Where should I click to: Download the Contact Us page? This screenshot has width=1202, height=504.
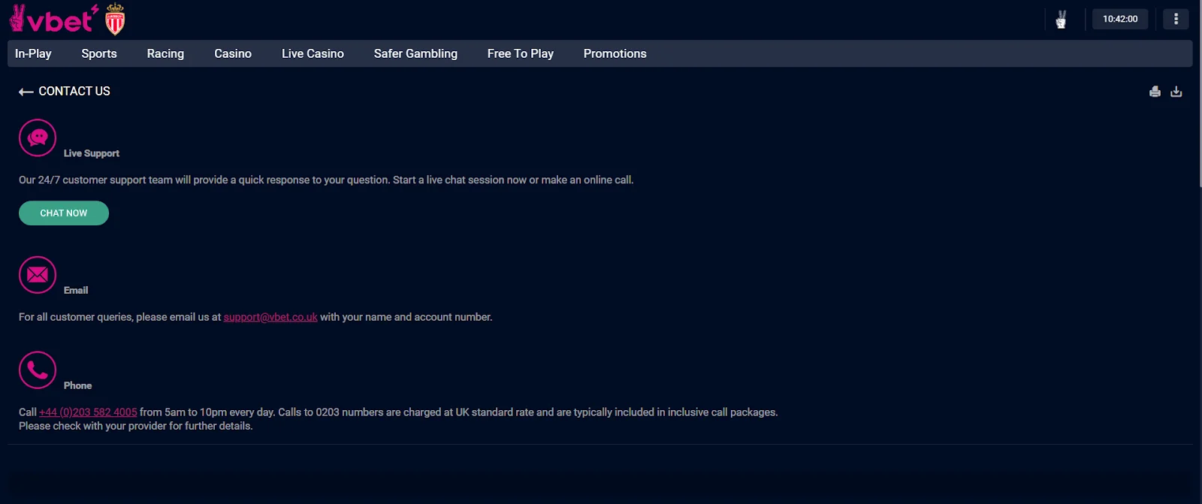tap(1176, 92)
